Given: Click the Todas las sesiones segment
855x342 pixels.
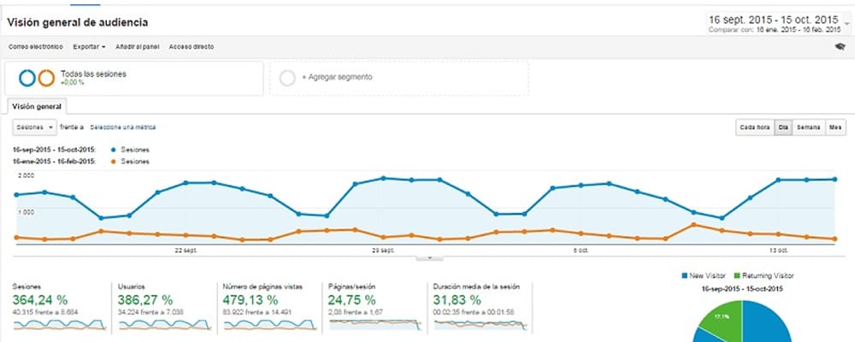Looking at the screenshot, I should [133, 78].
